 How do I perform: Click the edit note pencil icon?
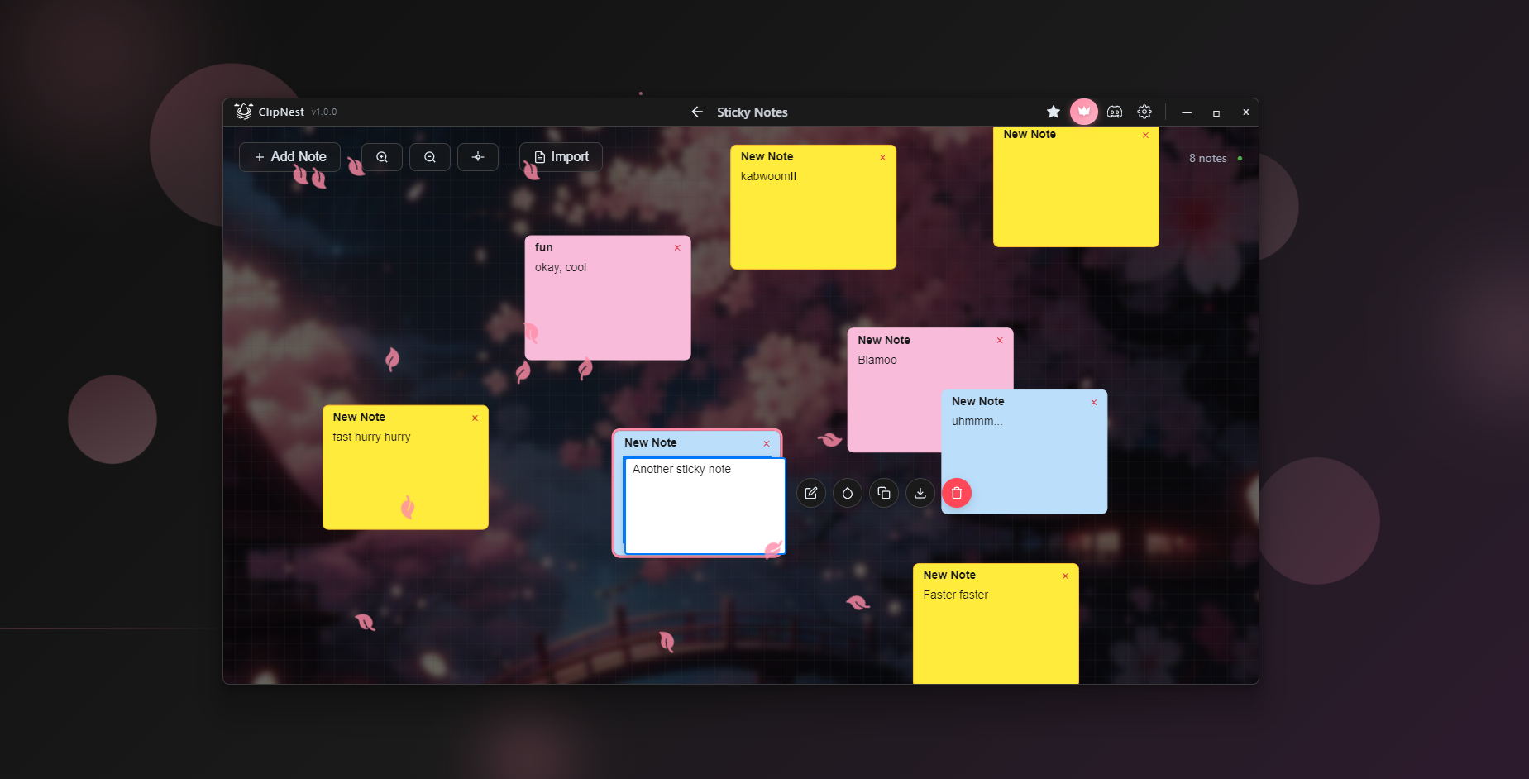pyautogui.click(x=810, y=493)
